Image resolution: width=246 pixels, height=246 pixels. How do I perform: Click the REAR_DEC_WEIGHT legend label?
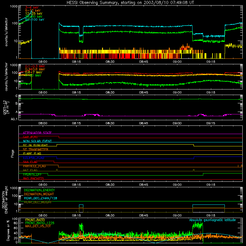click(38, 202)
